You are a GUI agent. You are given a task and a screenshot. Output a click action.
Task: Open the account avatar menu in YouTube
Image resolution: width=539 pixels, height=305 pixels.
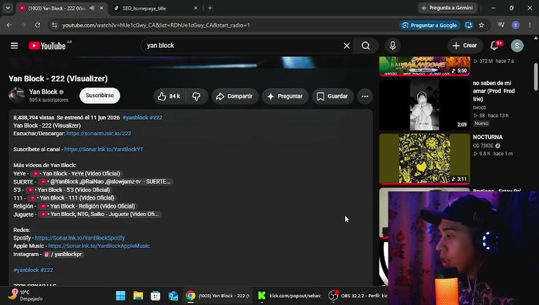point(517,46)
